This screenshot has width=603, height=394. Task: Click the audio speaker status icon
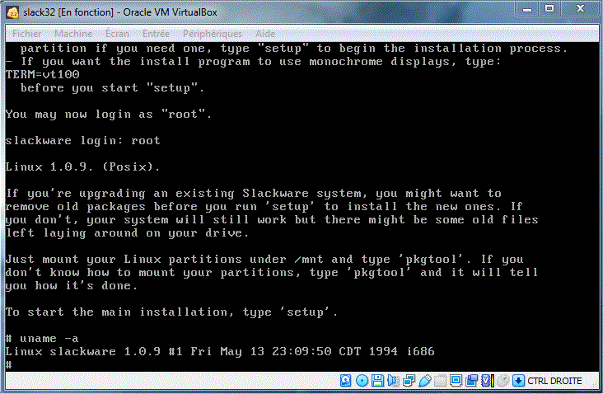[393, 381]
